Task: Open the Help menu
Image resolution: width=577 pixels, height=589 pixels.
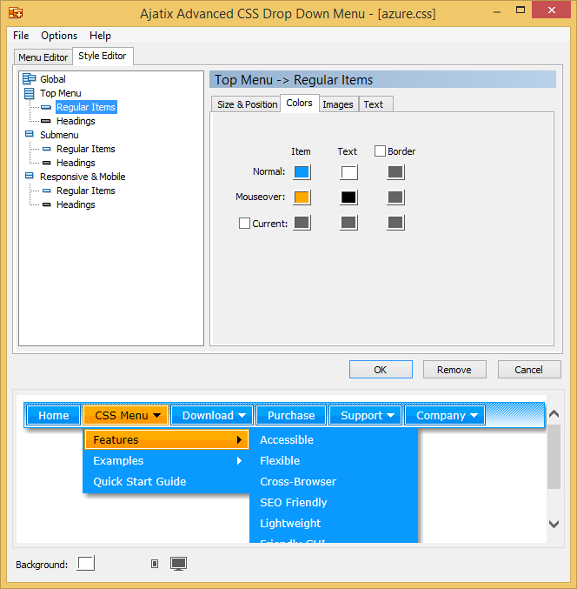Action: [x=100, y=36]
